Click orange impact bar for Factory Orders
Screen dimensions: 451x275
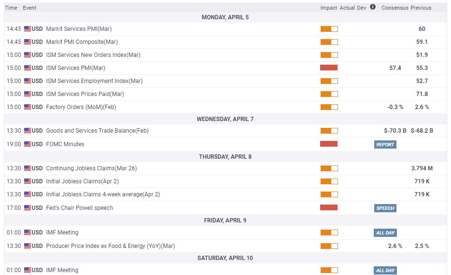(x=329, y=107)
